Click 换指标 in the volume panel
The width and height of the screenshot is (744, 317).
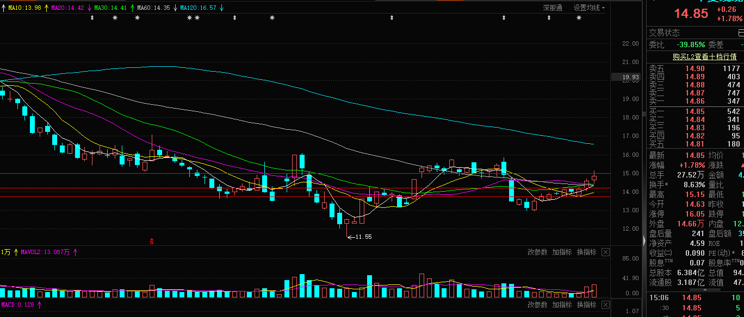(x=586, y=252)
